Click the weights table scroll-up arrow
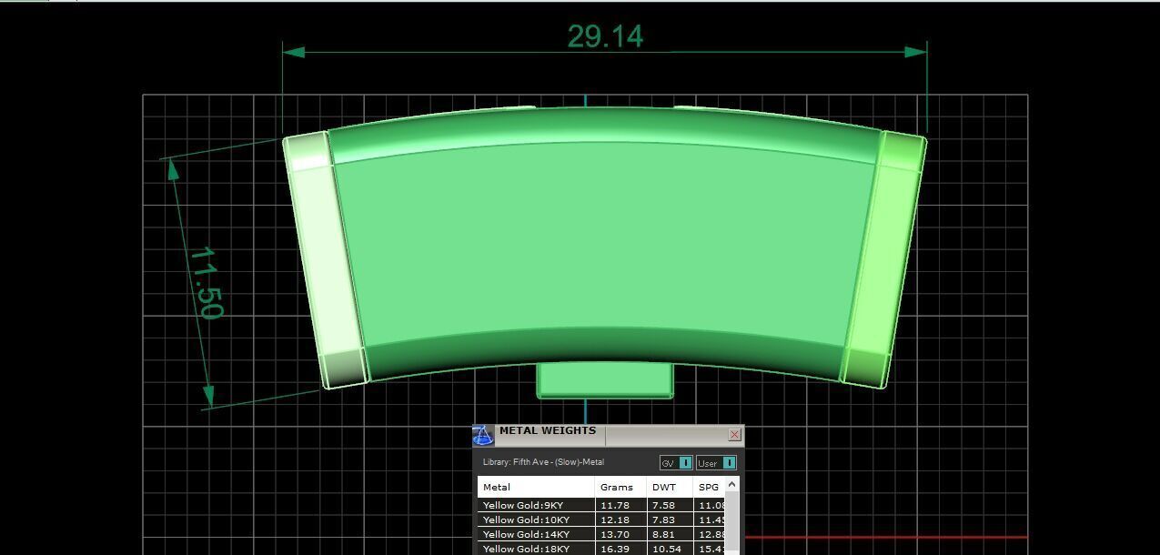The image size is (1160, 555). [731, 484]
